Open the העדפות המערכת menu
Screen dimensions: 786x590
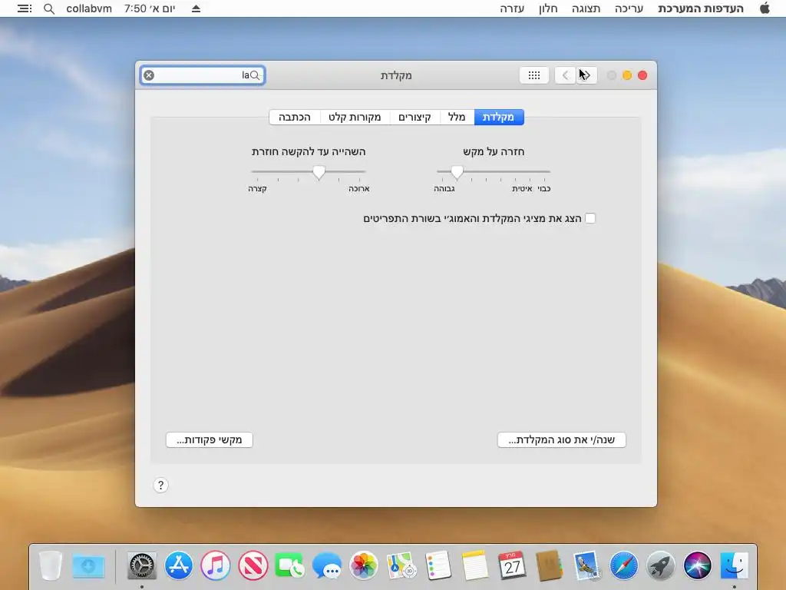[x=700, y=8]
